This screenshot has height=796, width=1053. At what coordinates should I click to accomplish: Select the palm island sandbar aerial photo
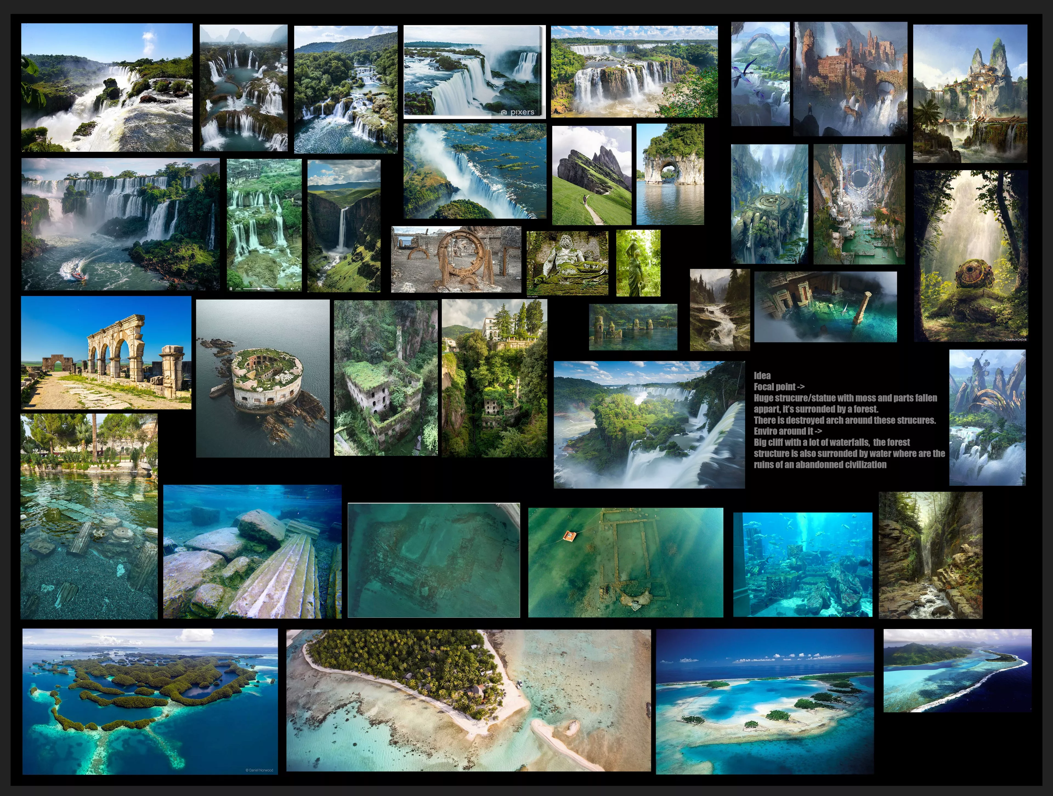coord(468,700)
